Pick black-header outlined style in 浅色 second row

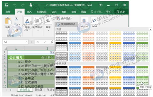[x=62, y=46]
